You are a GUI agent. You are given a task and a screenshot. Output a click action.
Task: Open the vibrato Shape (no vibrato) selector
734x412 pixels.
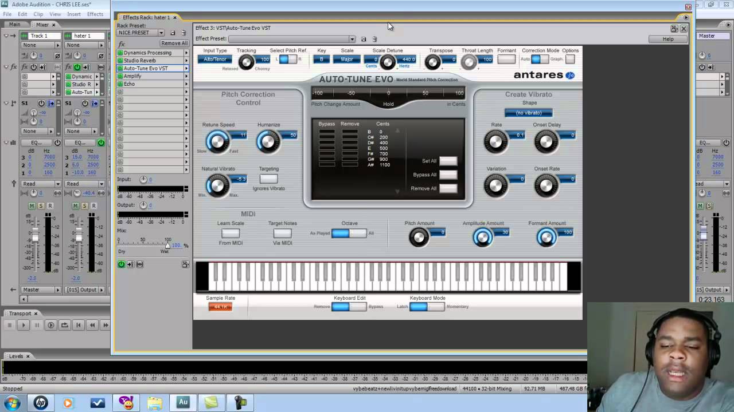(x=529, y=113)
